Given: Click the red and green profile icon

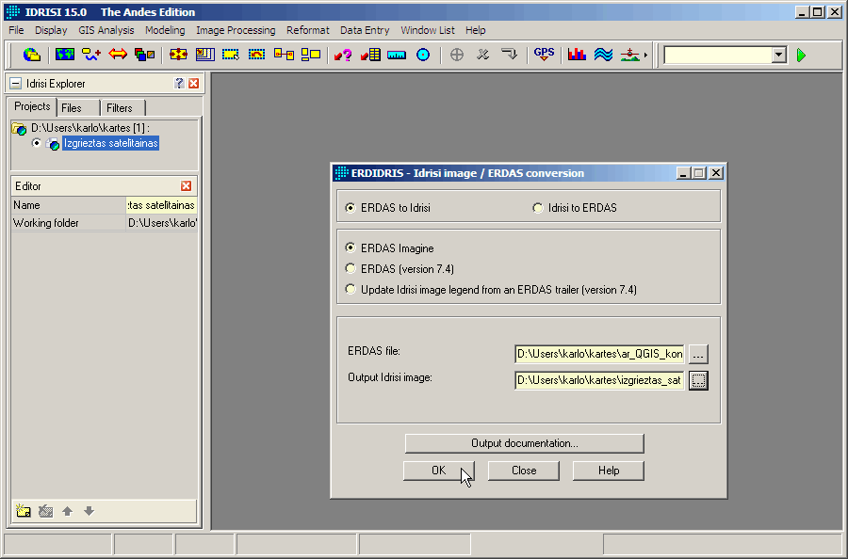Looking at the screenshot, I should coord(630,55).
